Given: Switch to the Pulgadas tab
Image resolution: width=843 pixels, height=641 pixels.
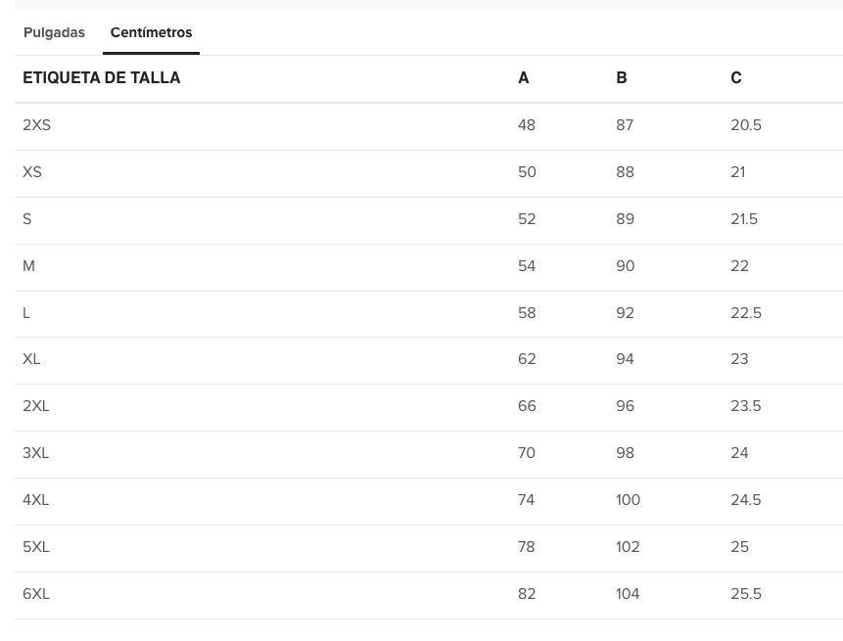Looking at the screenshot, I should click(54, 32).
